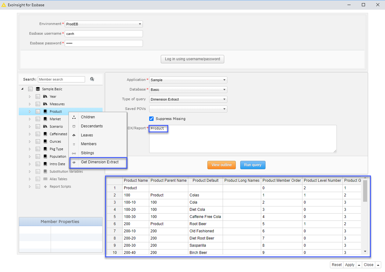This screenshot has width=385, height=272.
Task: Click the ExoInsight logo in title bar
Action: [4, 5]
